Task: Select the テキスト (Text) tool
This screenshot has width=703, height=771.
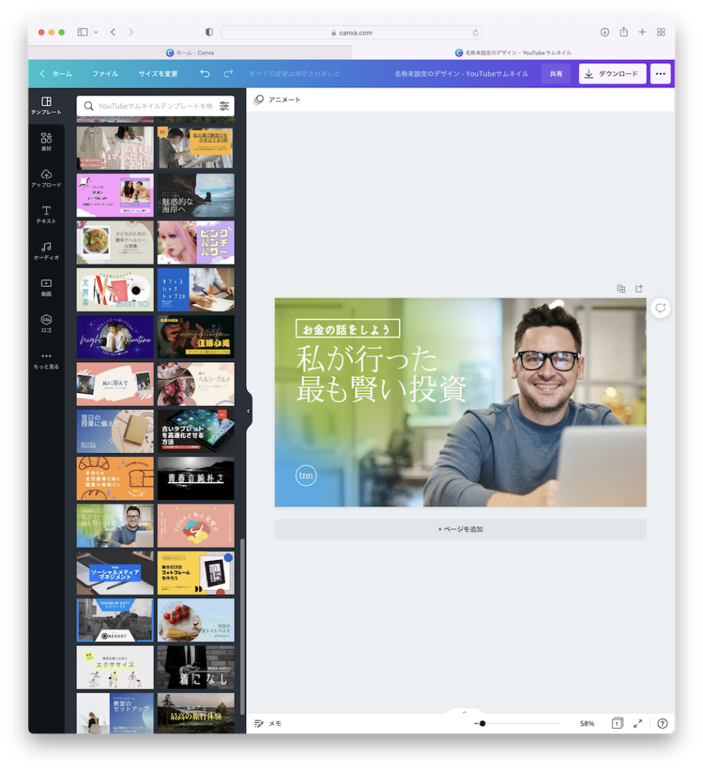Action: (x=46, y=215)
